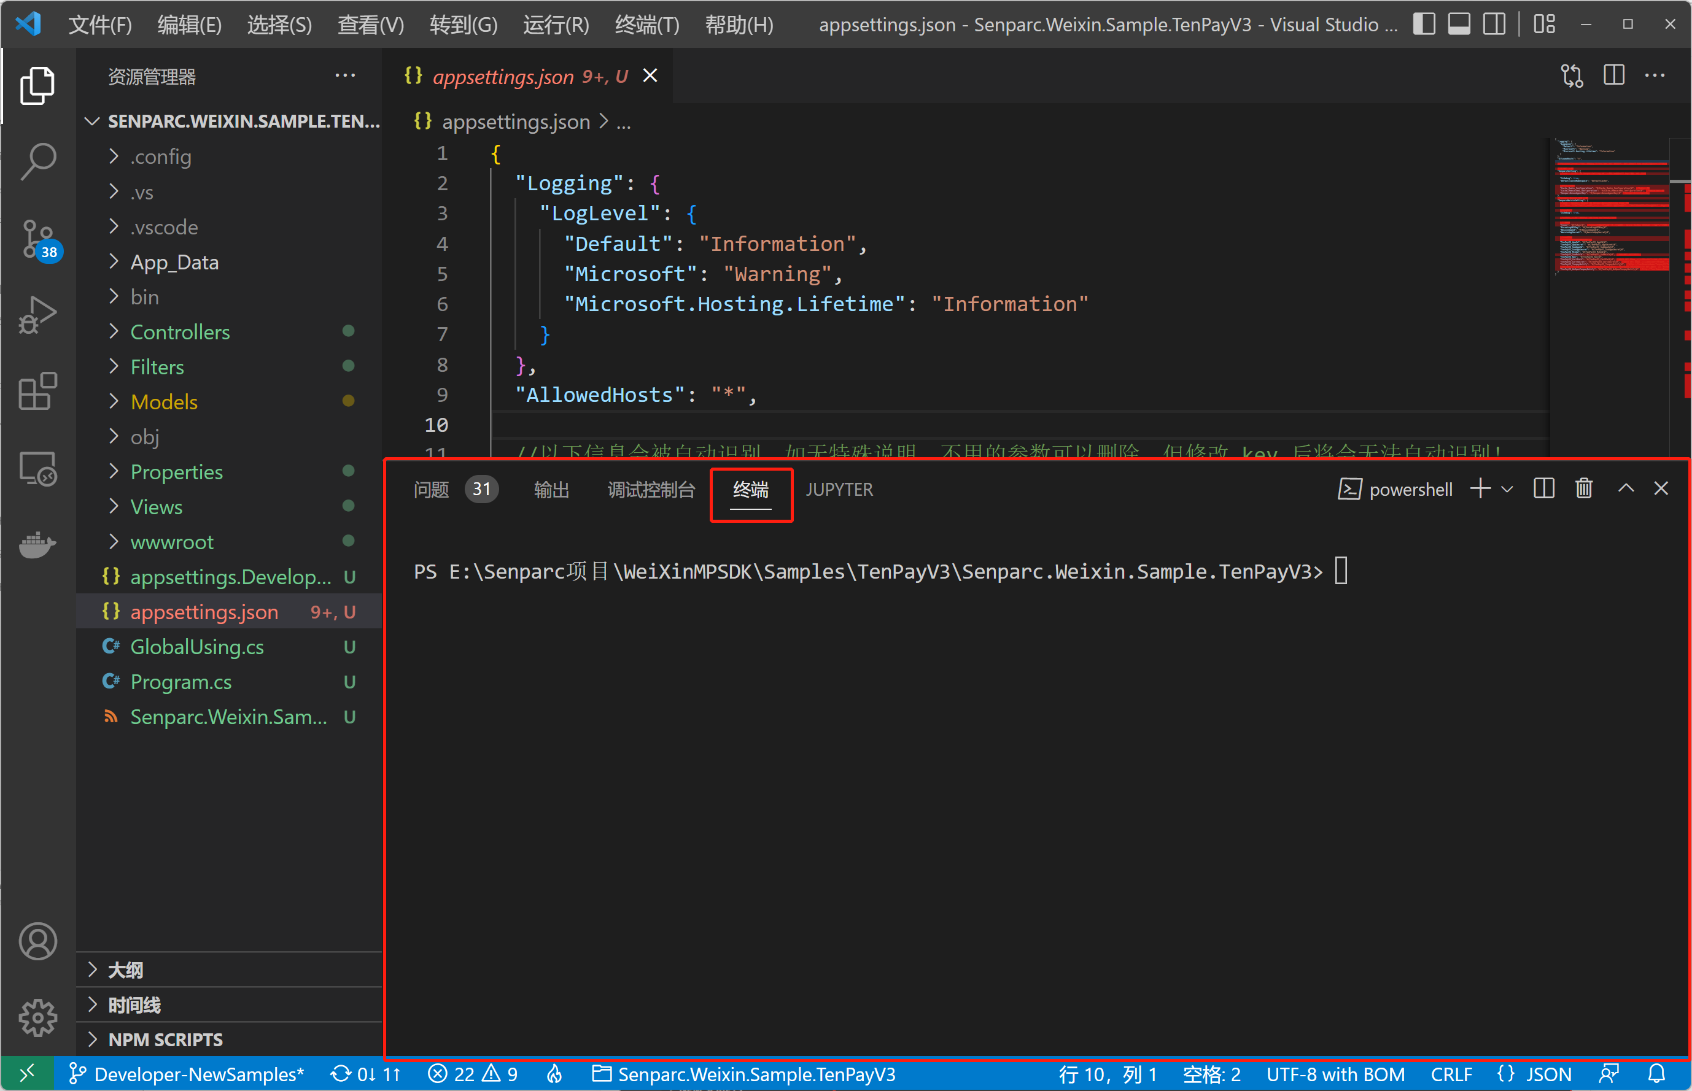Open the 查看(V) menu

[x=371, y=25]
